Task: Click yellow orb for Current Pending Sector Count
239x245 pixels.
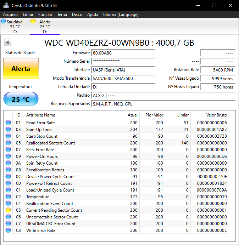Action: point(8,210)
